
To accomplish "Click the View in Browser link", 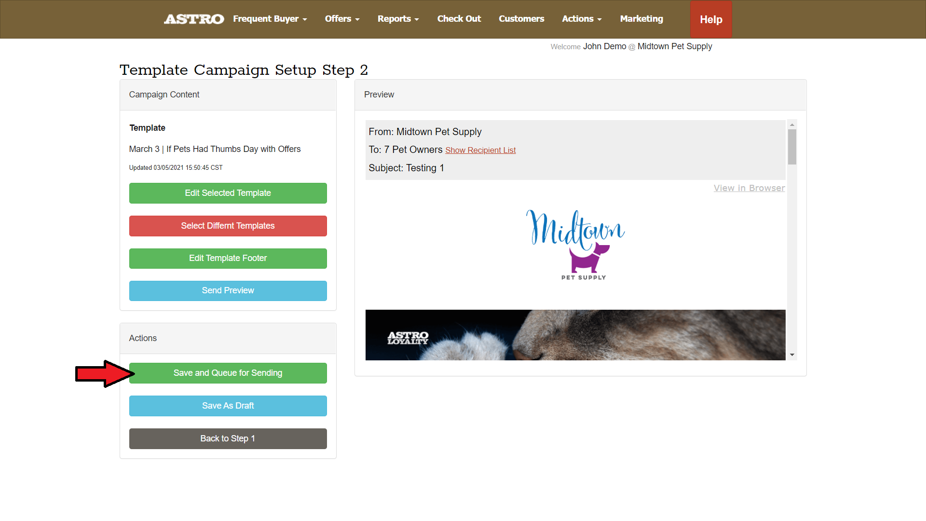I will [749, 188].
